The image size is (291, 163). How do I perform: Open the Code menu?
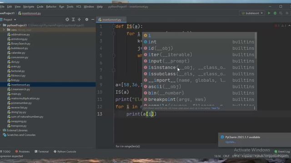[40, 7]
